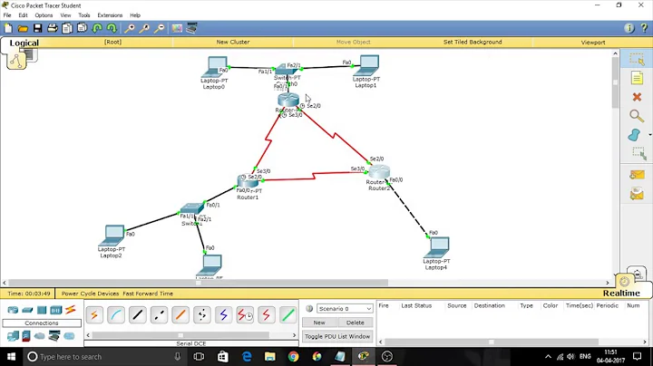Open Chrome from the taskbar

(293, 356)
